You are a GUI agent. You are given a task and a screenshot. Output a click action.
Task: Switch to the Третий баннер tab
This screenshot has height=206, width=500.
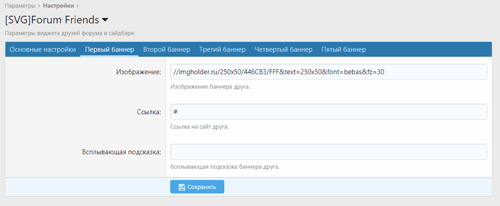222,49
